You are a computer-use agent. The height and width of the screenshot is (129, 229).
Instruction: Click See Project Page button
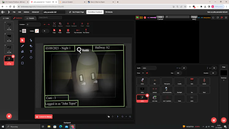point(77,12)
